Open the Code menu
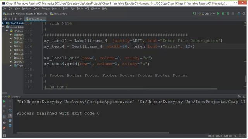The width and height of the screenshot is (248, 139). tap(36, 8)
